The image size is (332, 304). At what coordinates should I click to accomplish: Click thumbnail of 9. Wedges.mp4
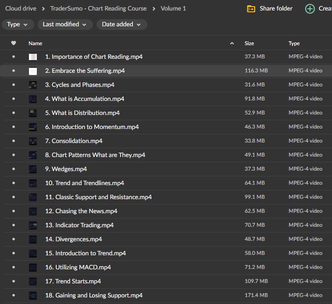click(x=33, y=169)
